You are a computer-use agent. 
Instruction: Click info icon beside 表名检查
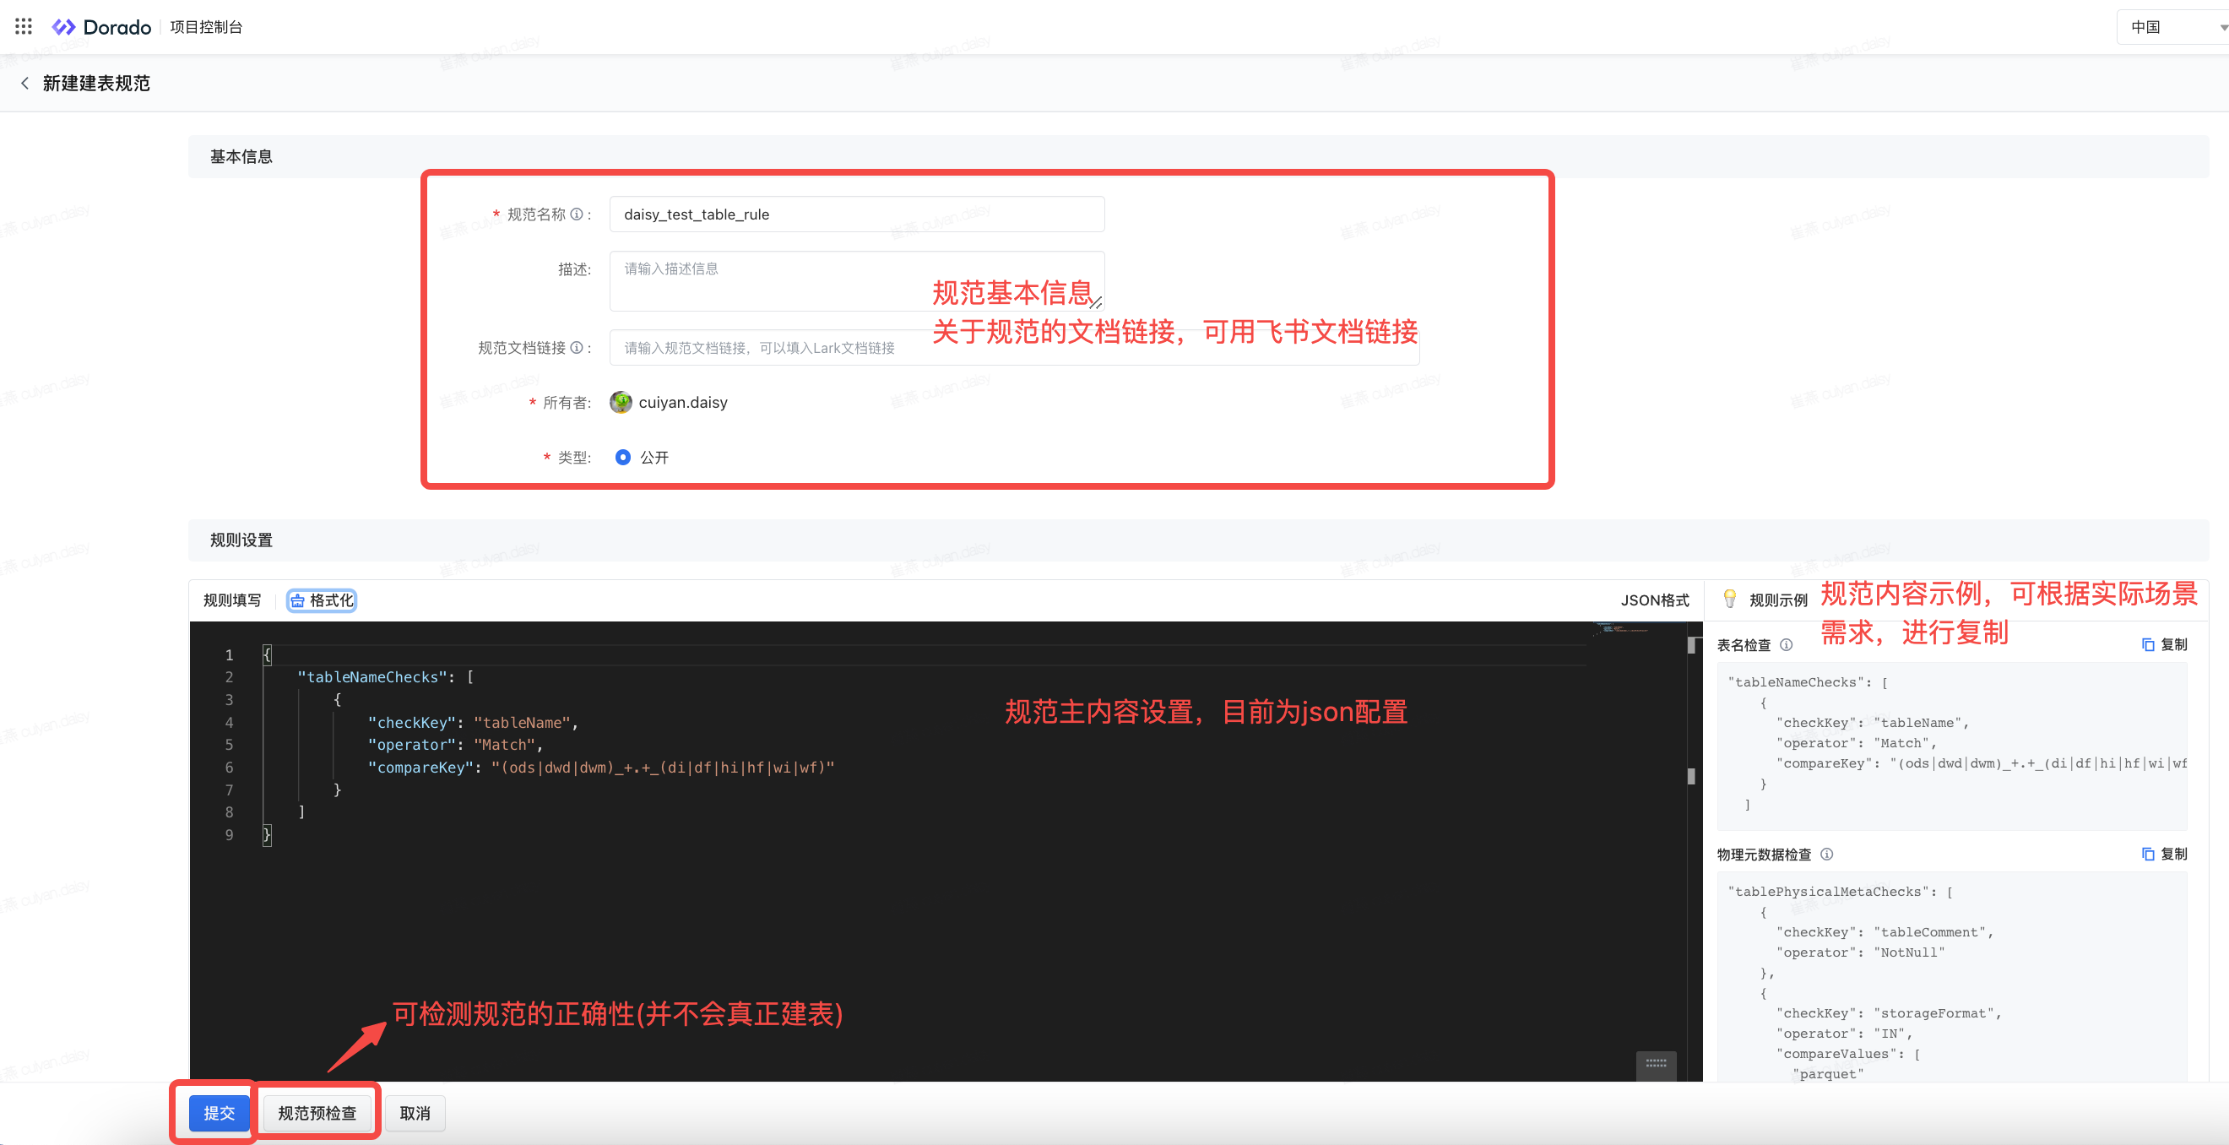pos(1786,645)
